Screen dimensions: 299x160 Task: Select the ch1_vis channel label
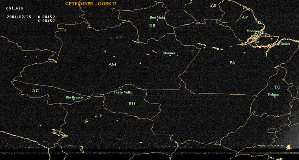pos(15,8)
